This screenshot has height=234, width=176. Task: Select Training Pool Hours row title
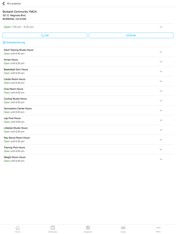click(14, 147)
